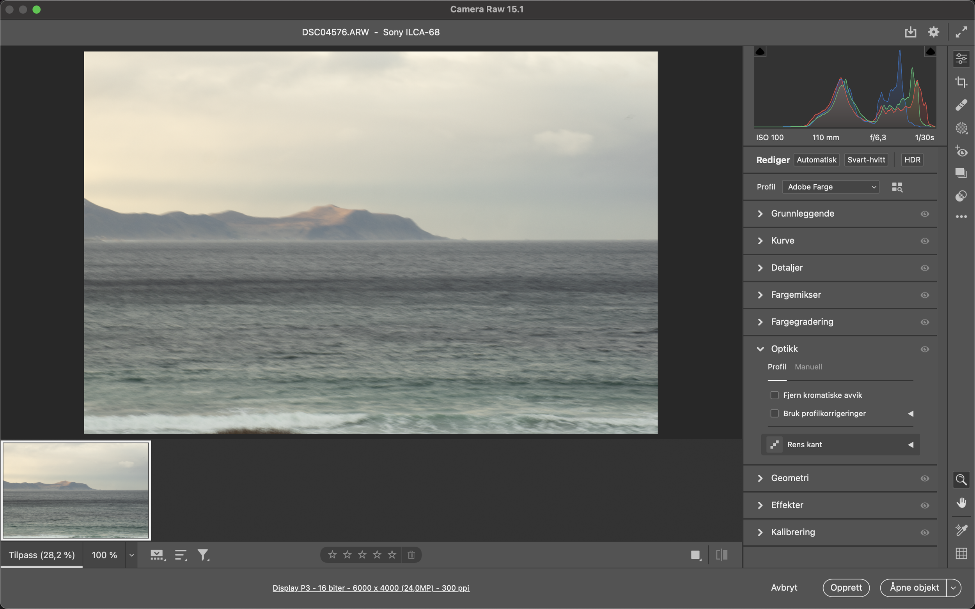Expand the Fargegradering panel

pyautogui.click(x=760, y=322)
